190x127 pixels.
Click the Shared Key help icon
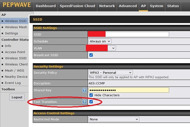[x=84, y=90]
